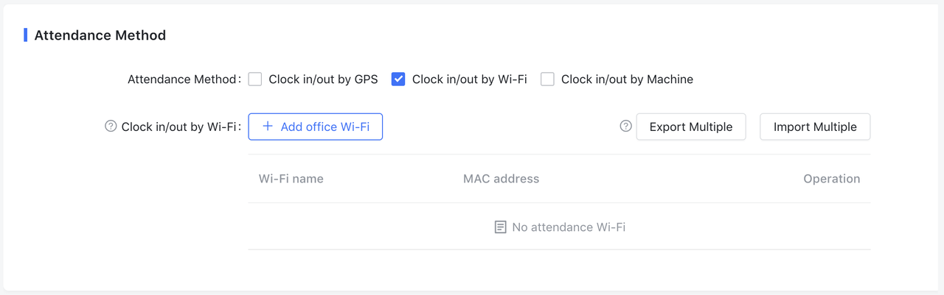Screen dimensions: 944x295
Task: Click the help icon next to Export Multiple
Action: [625, 127]
